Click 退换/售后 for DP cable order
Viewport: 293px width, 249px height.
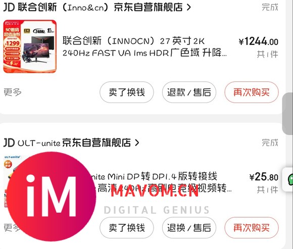[189, 228]
